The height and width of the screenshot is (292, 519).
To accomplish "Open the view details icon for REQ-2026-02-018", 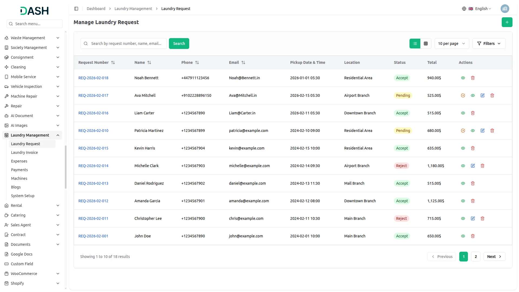I will [x=463, y=78].
